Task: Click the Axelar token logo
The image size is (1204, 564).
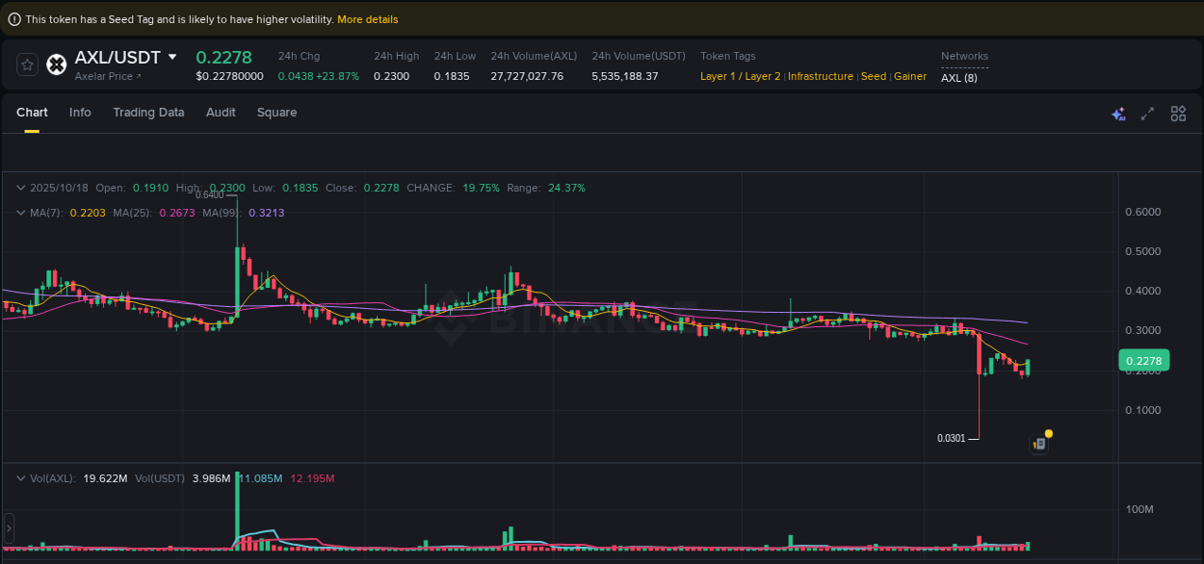Action: [56, 64]
